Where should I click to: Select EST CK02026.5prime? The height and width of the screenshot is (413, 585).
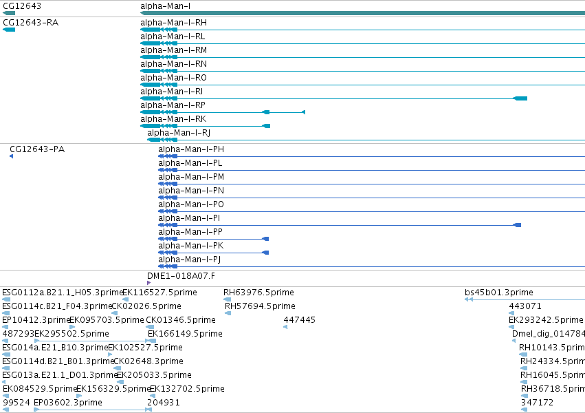146,306
